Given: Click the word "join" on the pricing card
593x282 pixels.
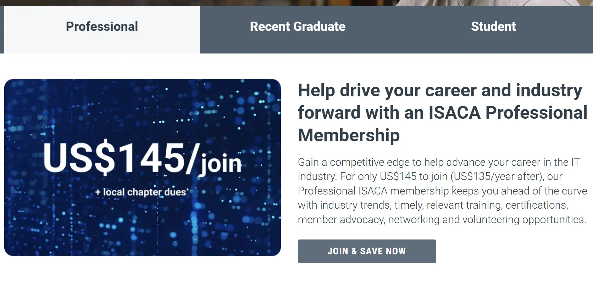Looking at the screenshot, I should (221, 164).
